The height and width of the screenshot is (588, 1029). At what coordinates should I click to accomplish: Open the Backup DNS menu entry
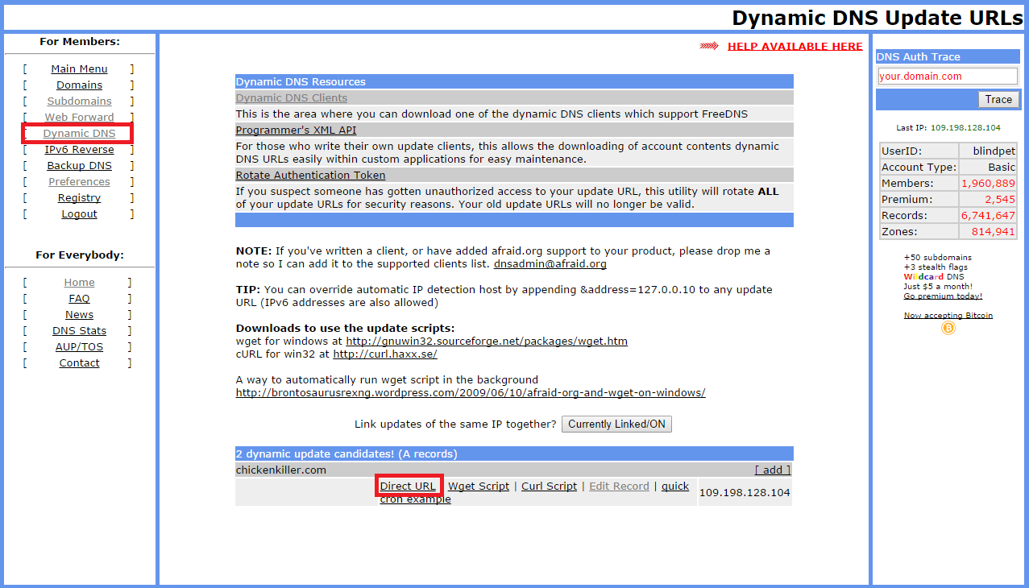pyautogui.click(x=79, y=166)
